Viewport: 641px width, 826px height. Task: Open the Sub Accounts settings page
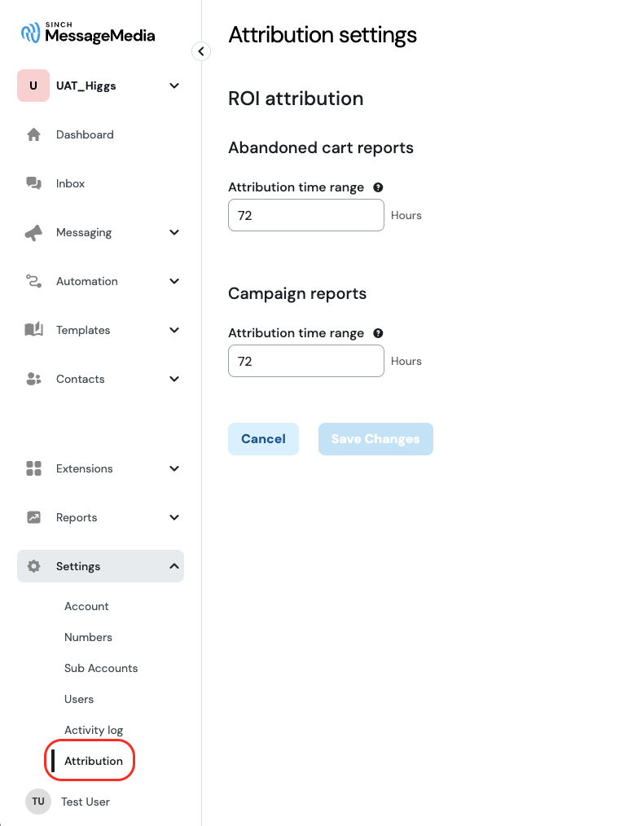coord(101,668)
